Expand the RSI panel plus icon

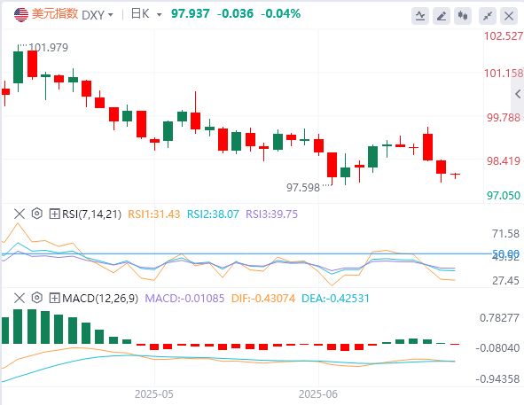[x=54, y=214]
